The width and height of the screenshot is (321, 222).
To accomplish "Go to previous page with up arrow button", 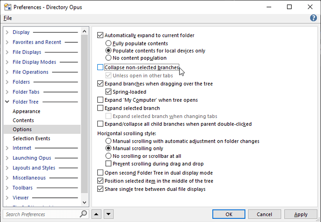I will click(x=96, y=214).
